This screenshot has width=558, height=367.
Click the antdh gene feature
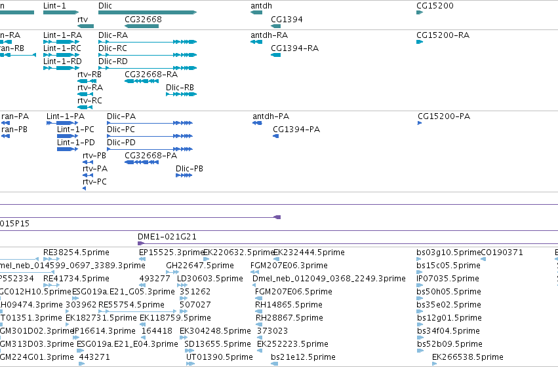click(x=256, y=12)
